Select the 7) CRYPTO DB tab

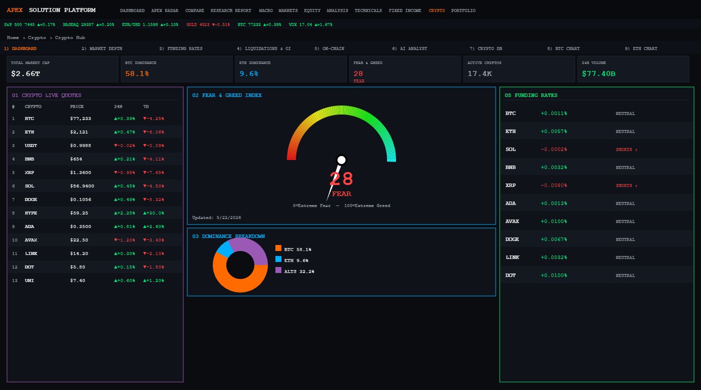point(486,48)
